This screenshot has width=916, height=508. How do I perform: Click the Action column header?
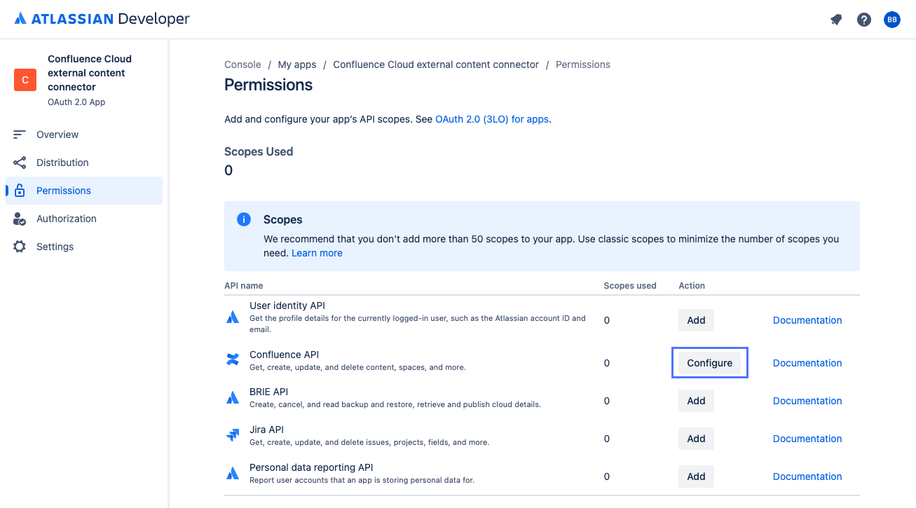point(692,286)
